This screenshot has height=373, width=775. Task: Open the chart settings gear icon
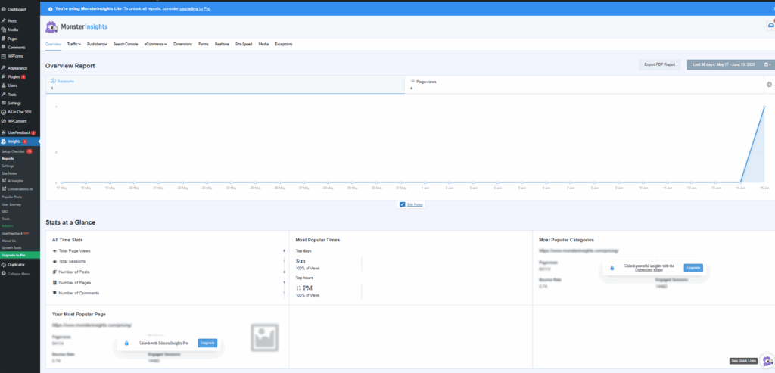click(769, 85)
